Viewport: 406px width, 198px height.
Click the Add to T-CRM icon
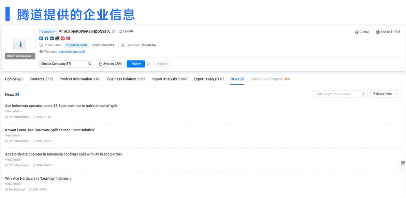(x=378, y=32)
